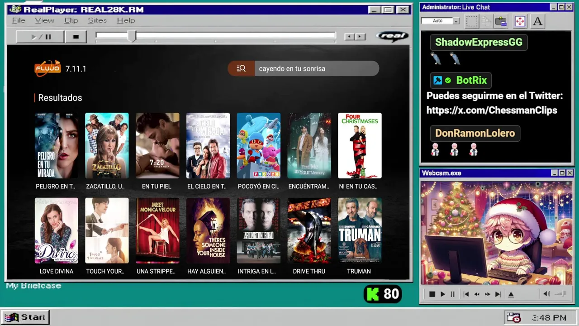Click the Flujo logo icon
Screen dimensions: 579x326
point(47,68)
